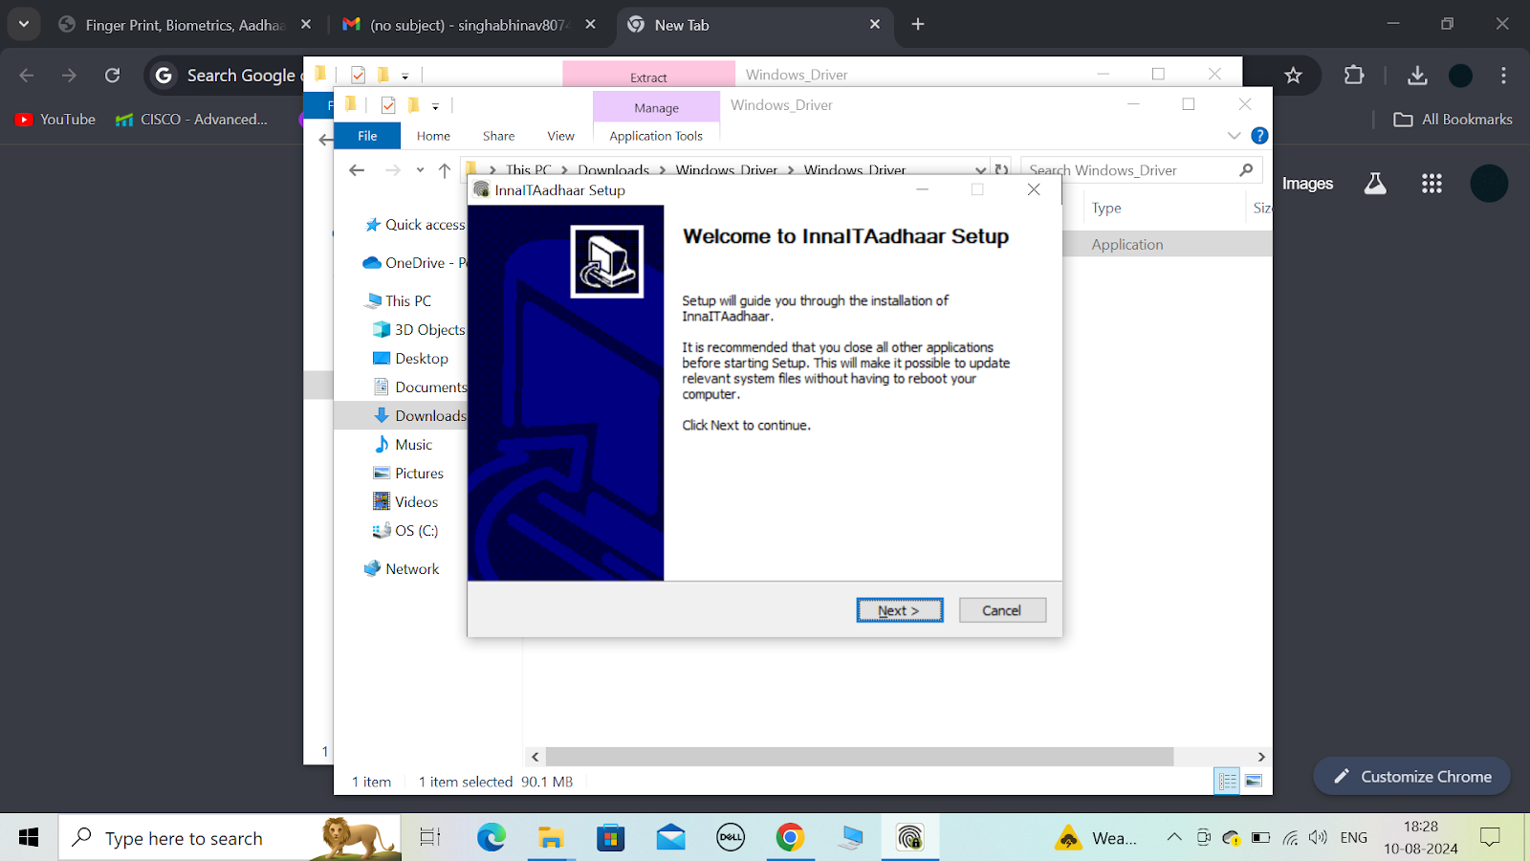Switch to Details view layout icon
The height and width of the screenshot is (861, 1530).
(1228, 782)
